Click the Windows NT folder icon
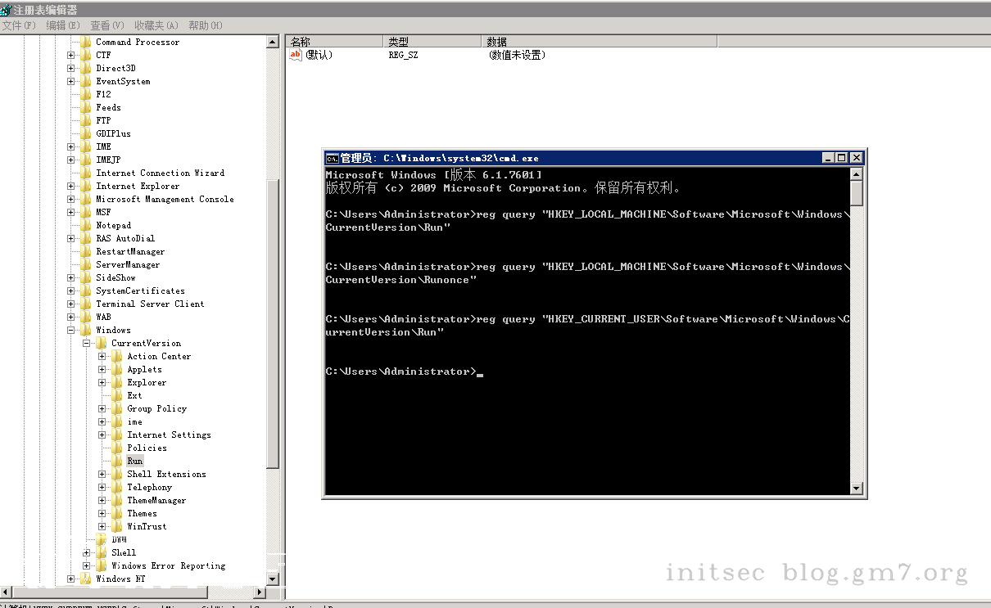 pos(85,579)
